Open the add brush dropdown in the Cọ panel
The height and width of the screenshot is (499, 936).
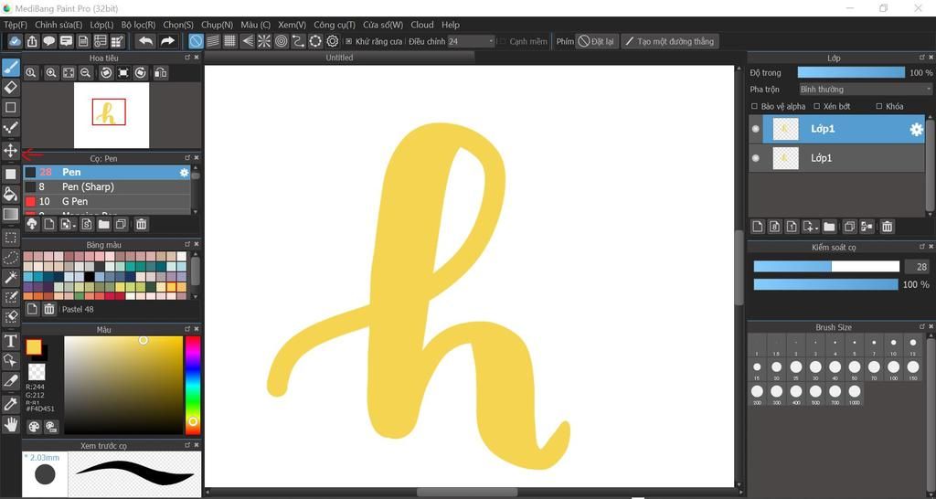[x=69, y=225]
